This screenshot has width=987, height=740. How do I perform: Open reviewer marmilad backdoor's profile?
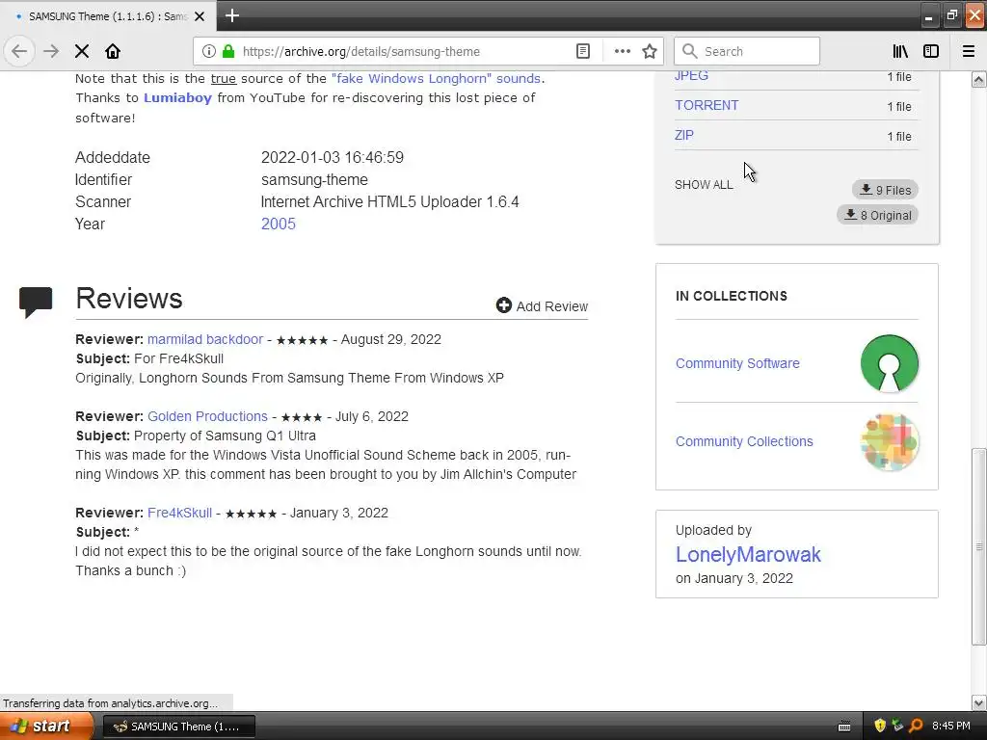[205, 339]
